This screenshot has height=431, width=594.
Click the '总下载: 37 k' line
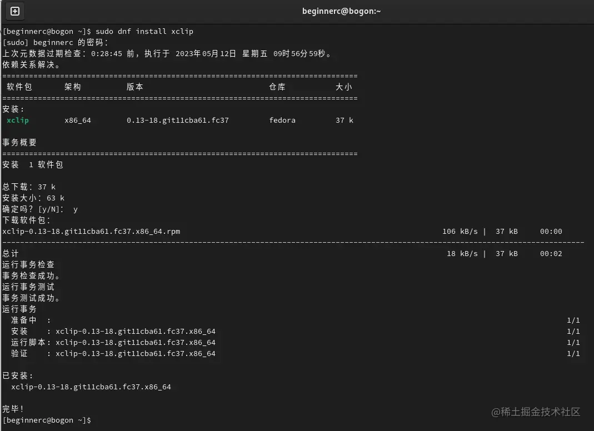click(29, 187)
